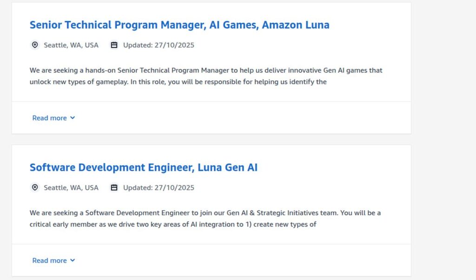
Task: Select Updated: 27/10/2025 in Program Manager card
Action: [159, 45]
